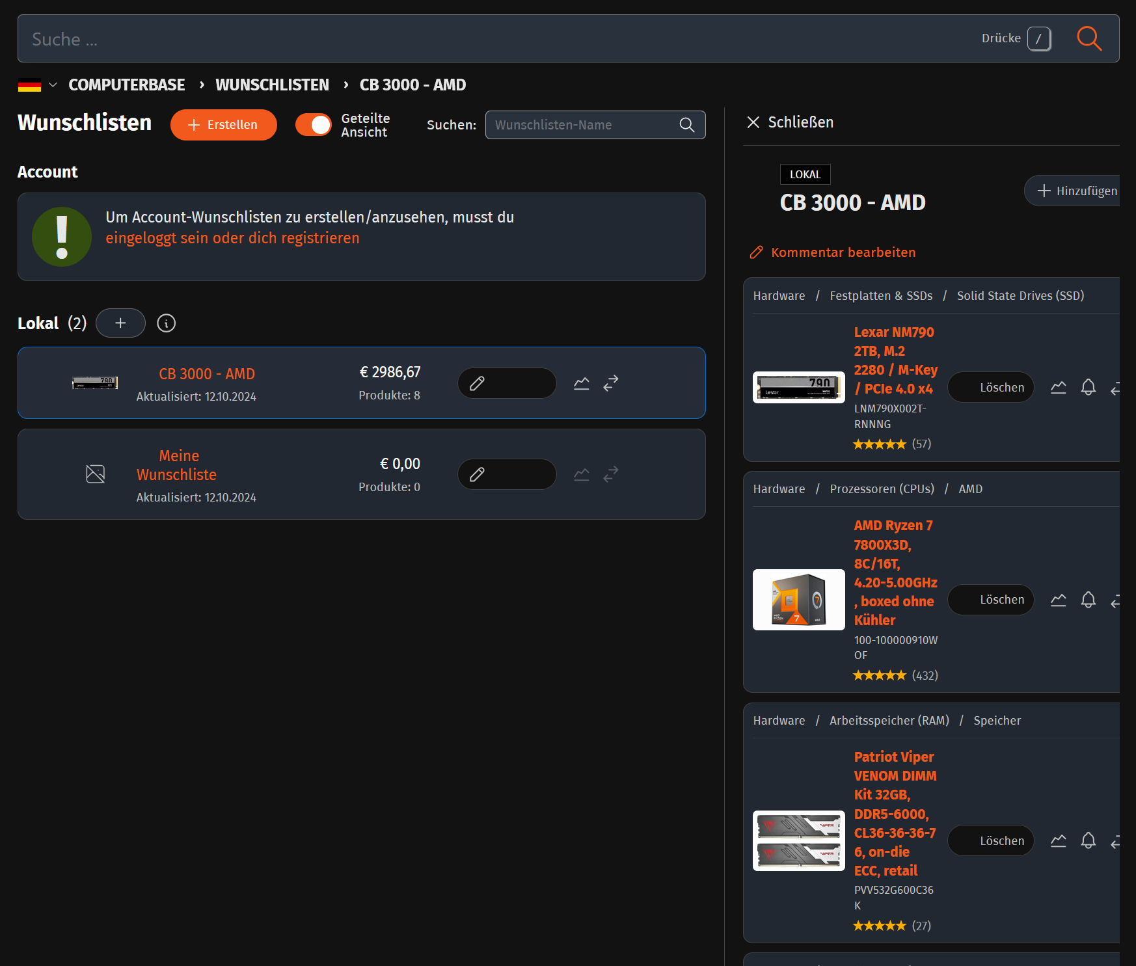
Task: Open Patriot Viper VENOM DIMM Kit link
Action: (x=895, y=814)
